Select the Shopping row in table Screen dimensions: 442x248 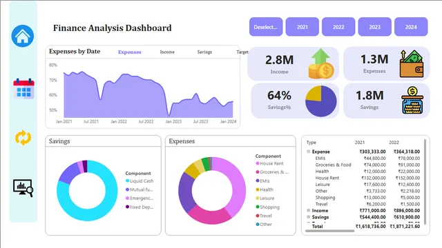pyautogui.click(x=364, y=198)
